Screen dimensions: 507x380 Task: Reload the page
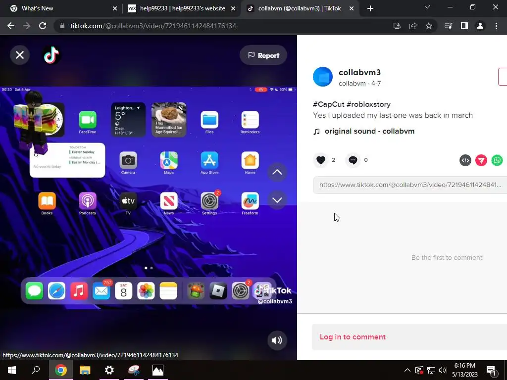click(43, 26)
